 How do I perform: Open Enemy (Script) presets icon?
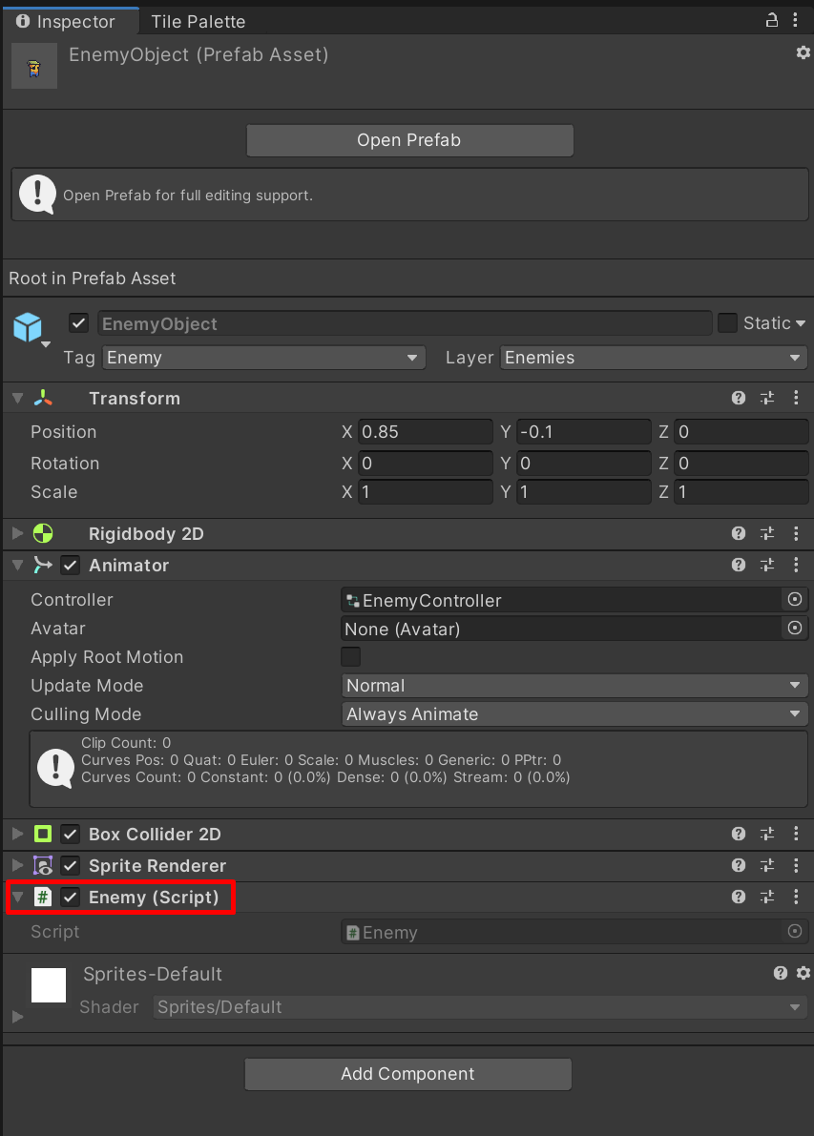point(767,897)
